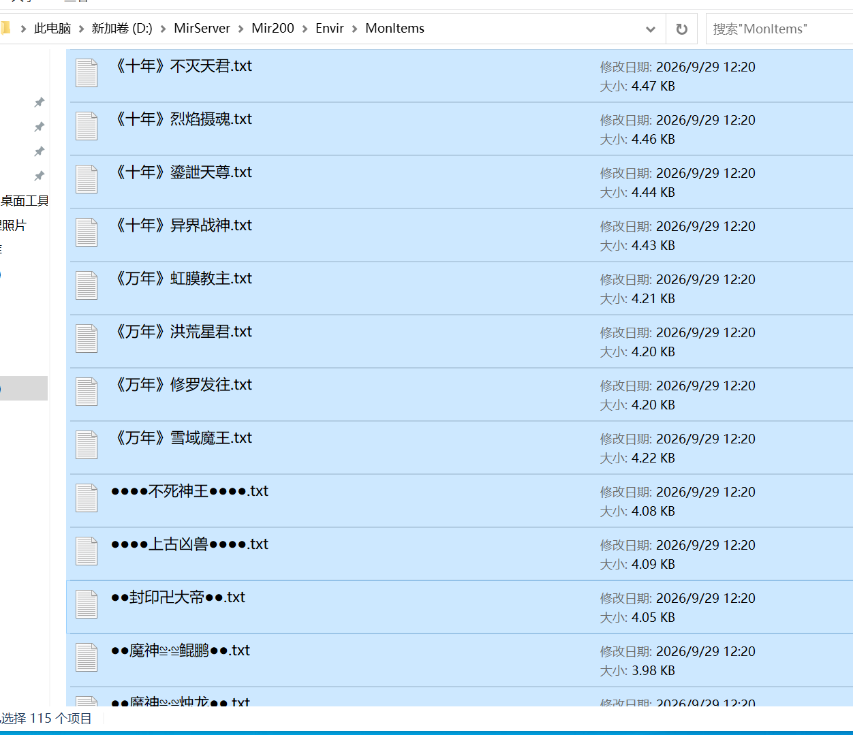Image resolution: width=853 pixels, height=735 pixels.
Task: Expand the chevron after Mir200
Action: click(x=305, y=29)
